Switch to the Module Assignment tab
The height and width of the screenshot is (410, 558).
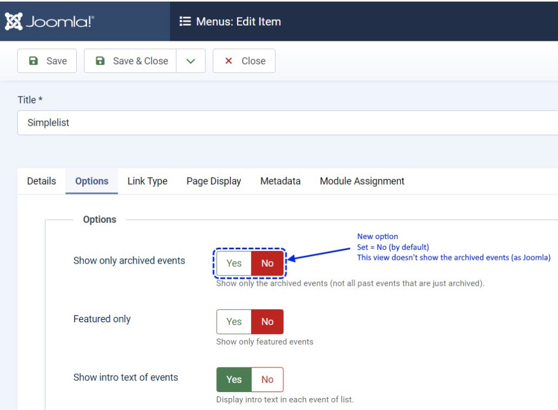click(362, 181)
